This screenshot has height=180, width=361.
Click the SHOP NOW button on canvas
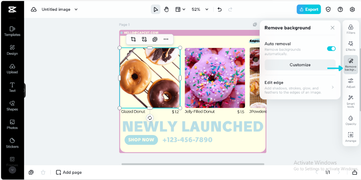click(141, 140)
